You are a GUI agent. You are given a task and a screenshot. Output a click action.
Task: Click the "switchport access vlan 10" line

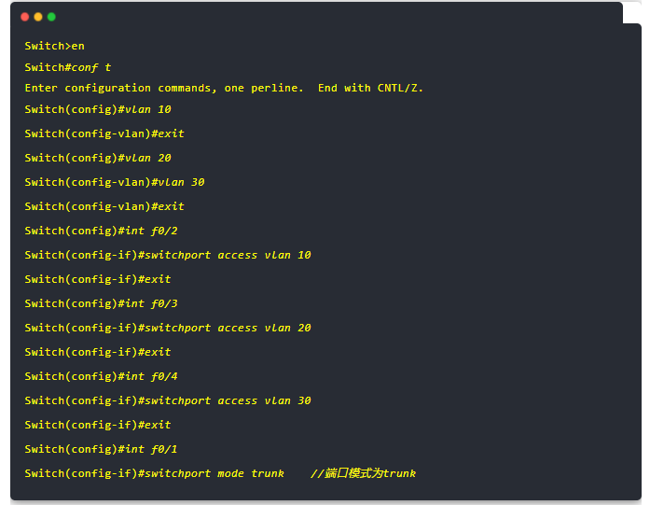pos(168,255)
